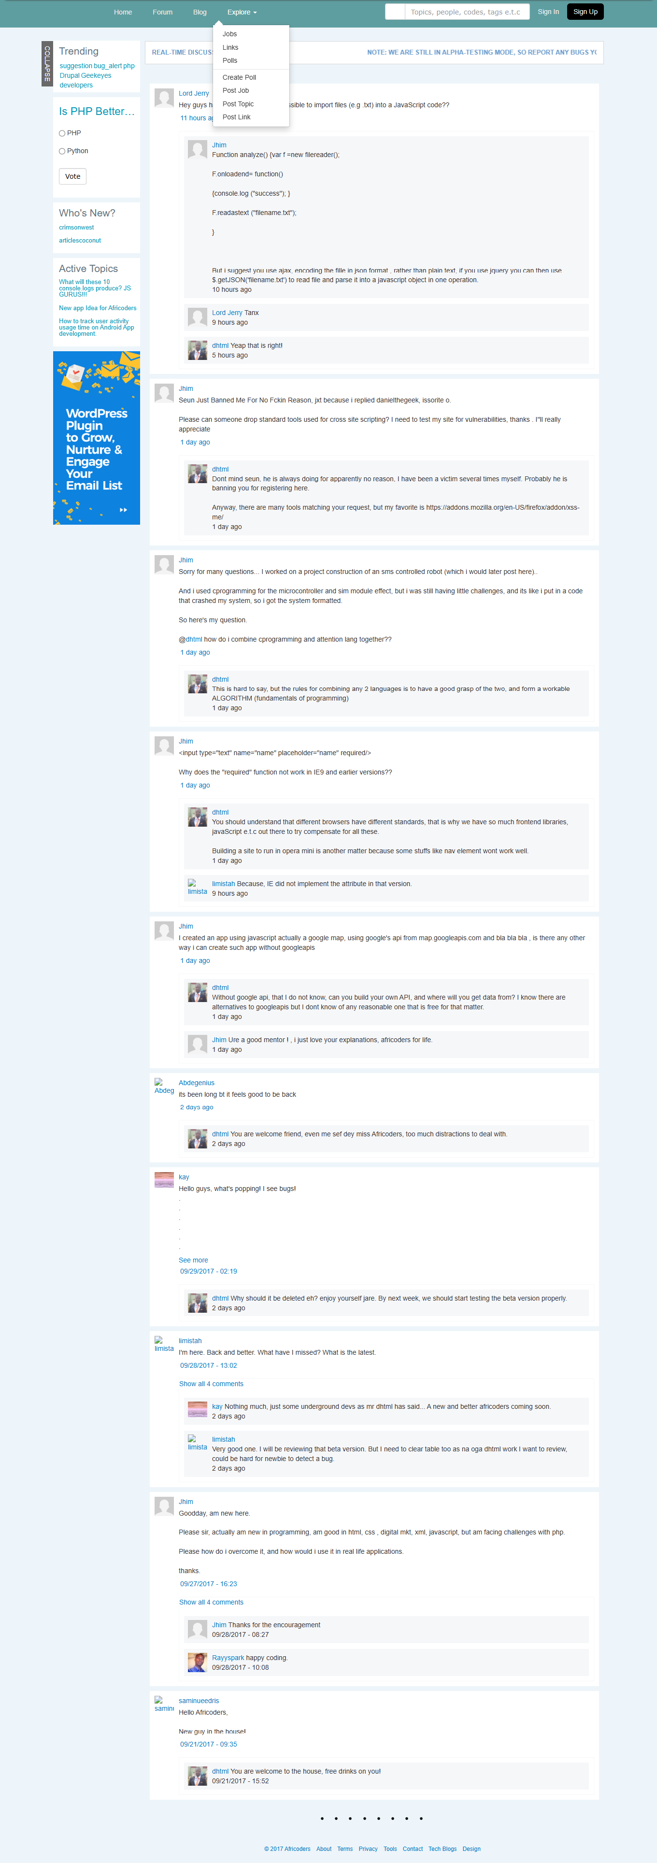Click kay's avatar on 'Hello guys' post
Image resolution: width=657 pixels, height=1863 pixels.
click(164, 1179)
